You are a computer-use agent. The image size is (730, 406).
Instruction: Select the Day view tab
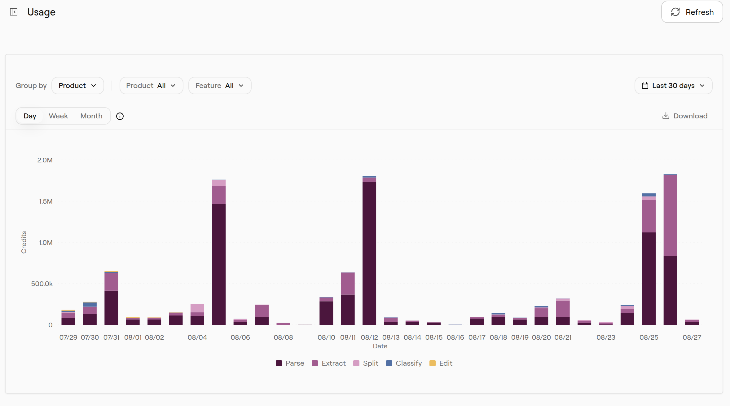point(30,116)
